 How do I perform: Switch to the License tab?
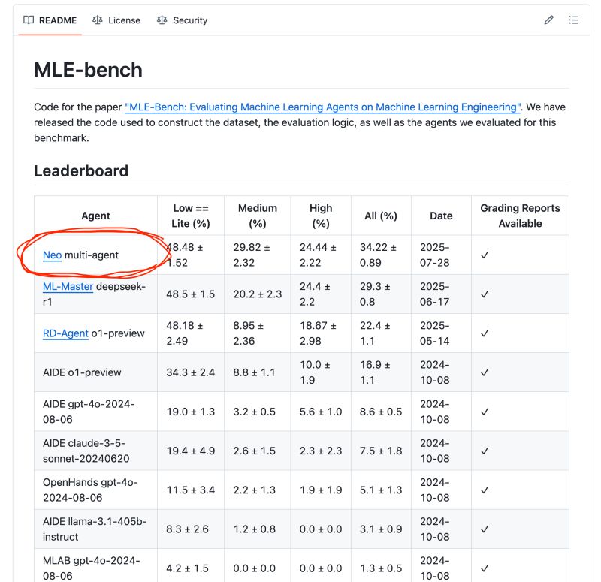click(116, 20)
